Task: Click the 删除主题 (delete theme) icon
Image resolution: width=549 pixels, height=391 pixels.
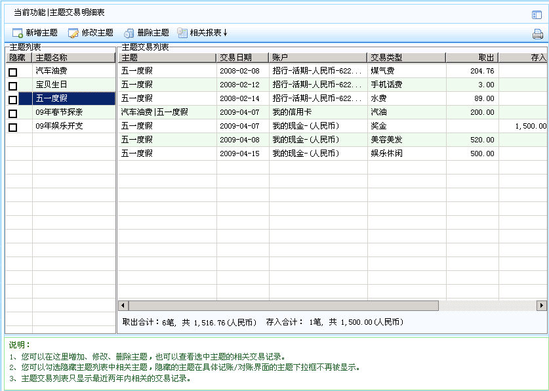Action: click(x=129, y=33)
